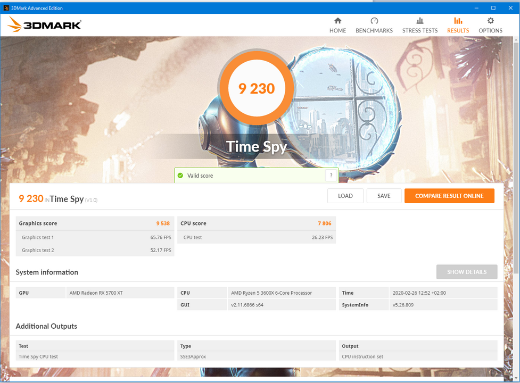Image resolution: width=520 pixels, height=383 pixels.
Task: Select the Results bar chart icon
Action: click(x=458, y=21)
